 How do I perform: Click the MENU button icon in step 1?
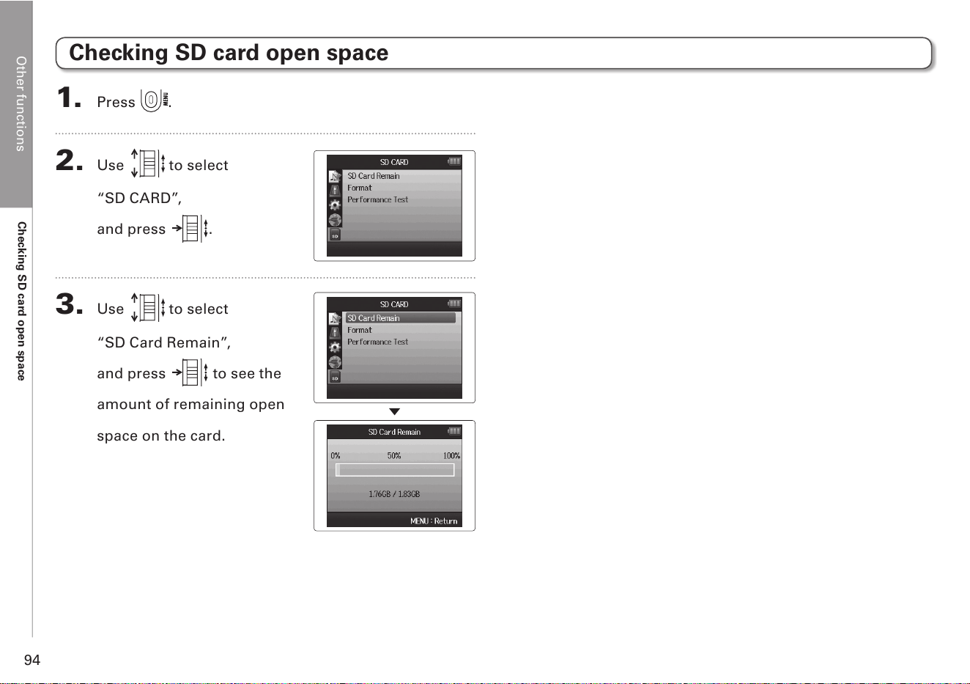coord(155,100)
